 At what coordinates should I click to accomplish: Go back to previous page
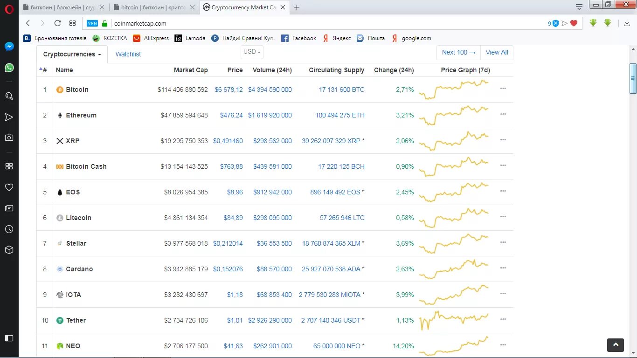[28, 23]
